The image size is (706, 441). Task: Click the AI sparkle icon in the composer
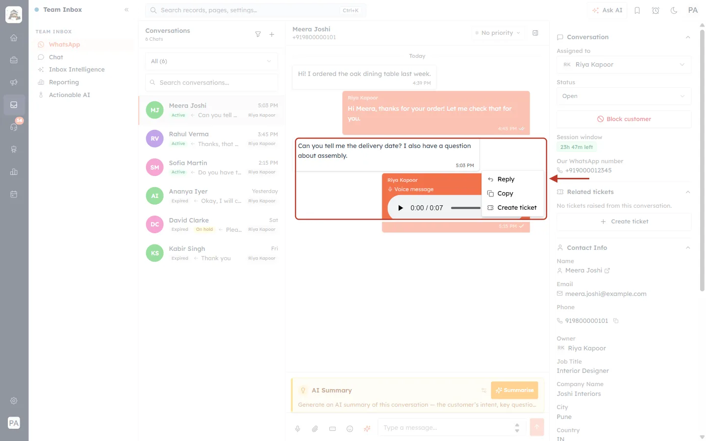367,429
